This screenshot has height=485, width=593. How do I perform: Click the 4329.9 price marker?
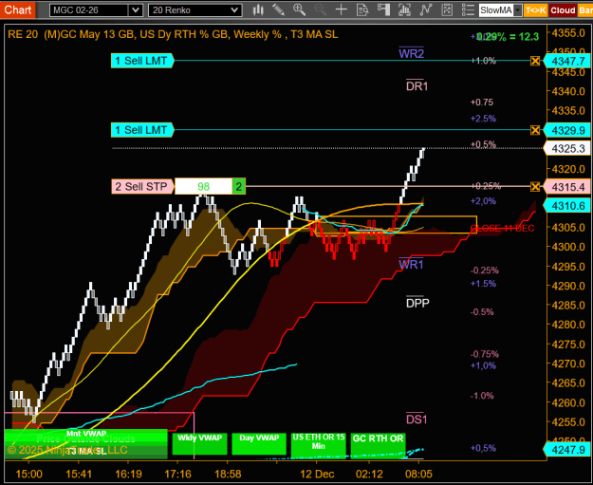coord(567,131)
